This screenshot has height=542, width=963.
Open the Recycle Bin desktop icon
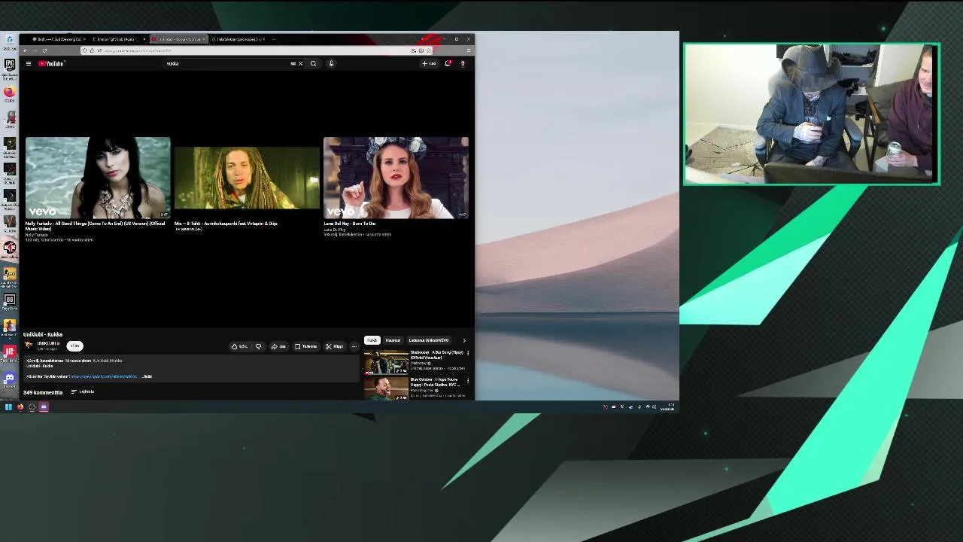(x=9, y=40)
